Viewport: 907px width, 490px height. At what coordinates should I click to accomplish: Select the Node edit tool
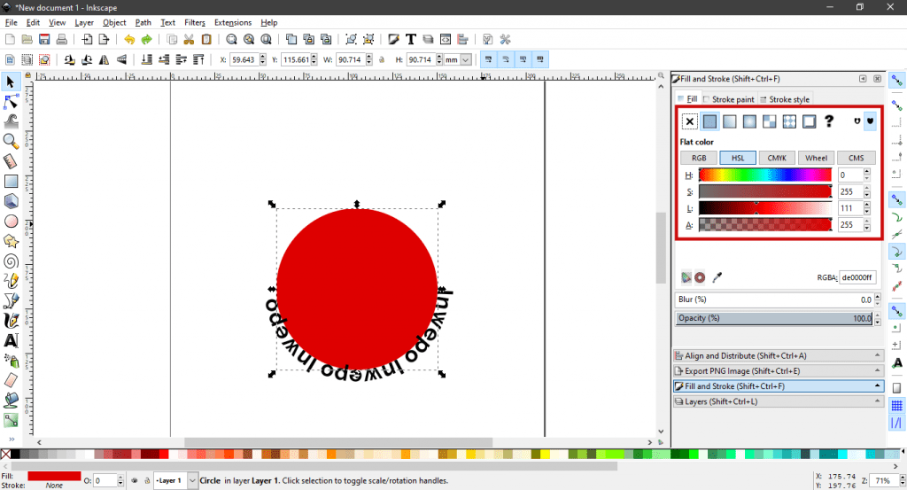[12, 101]
